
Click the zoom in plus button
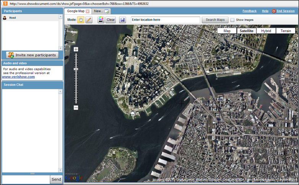click(76, 49)
